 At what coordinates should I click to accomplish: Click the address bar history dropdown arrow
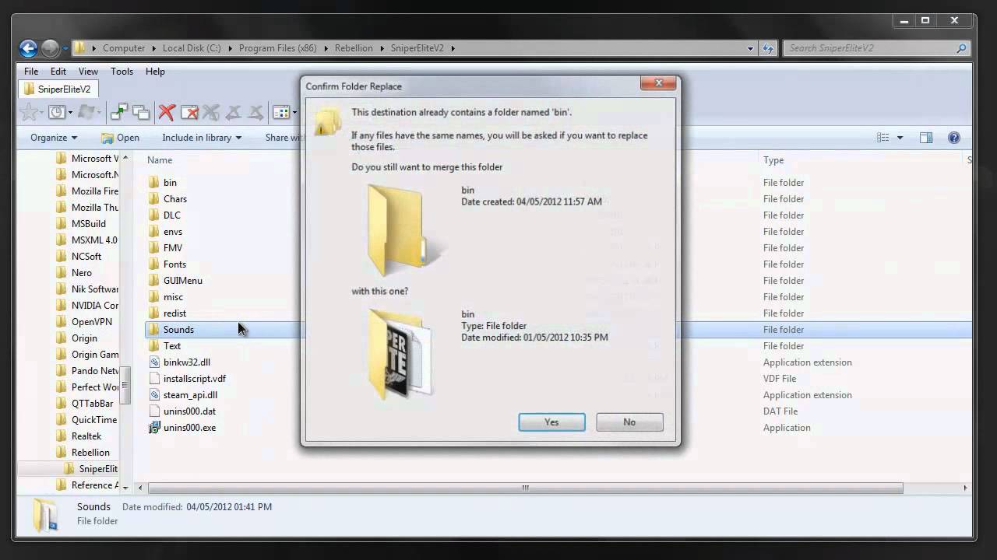tap(750, 48)
